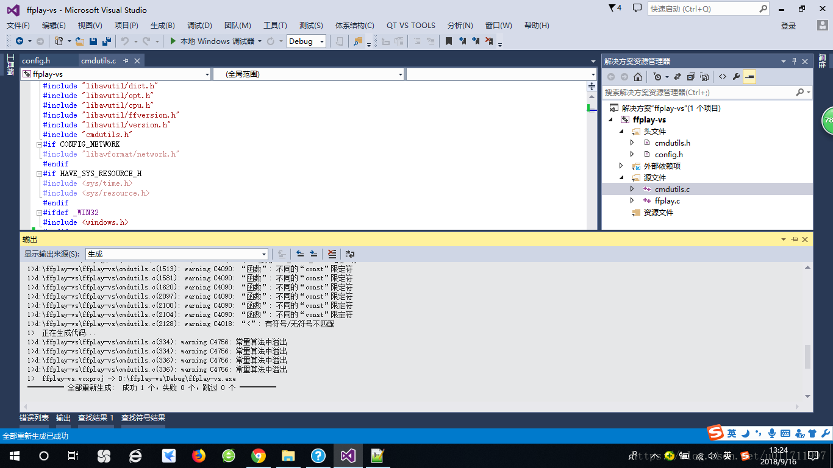Collapse the ffplay-vs project node

tap(611, 120)
